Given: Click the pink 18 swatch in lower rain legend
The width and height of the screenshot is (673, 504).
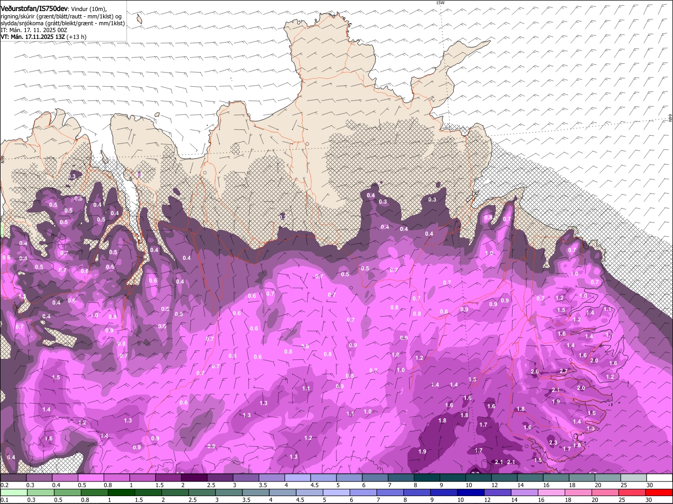Looking at the screenshot, I should 579,492.
